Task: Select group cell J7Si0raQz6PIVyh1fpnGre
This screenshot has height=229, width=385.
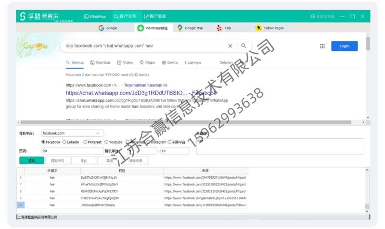Action: (122, 205)
